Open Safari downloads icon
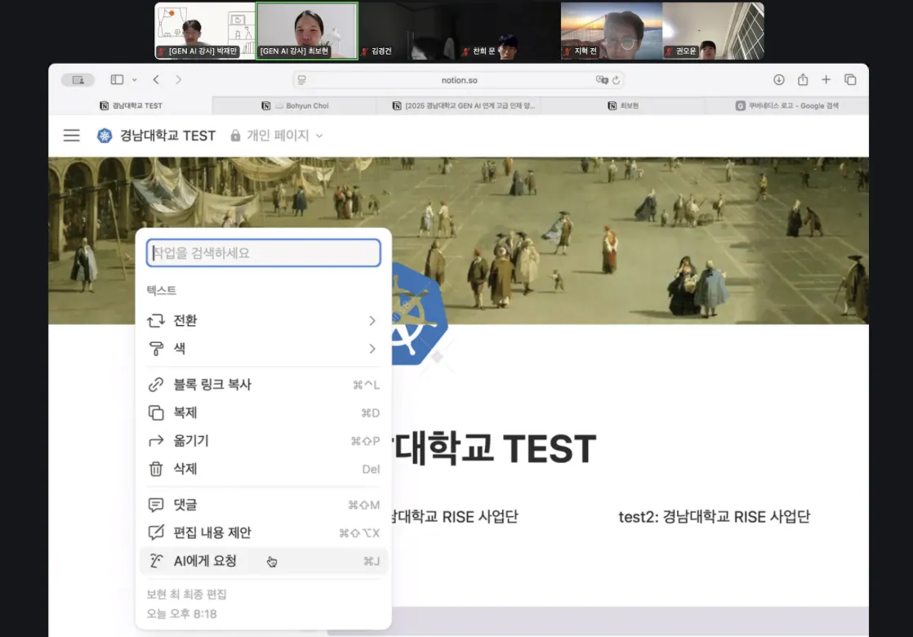This screenshot has width=913, height=637. click(778, 80)
